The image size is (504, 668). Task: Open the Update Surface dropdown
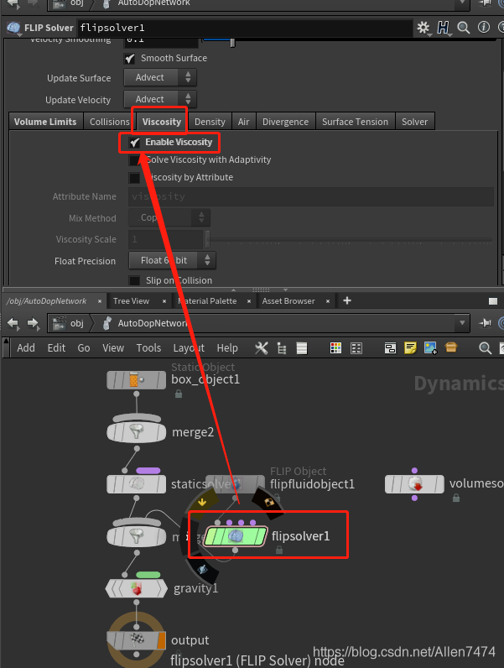tap(160, 78)
